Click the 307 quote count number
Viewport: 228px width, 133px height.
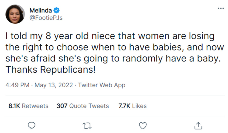(x=62, y=106)
